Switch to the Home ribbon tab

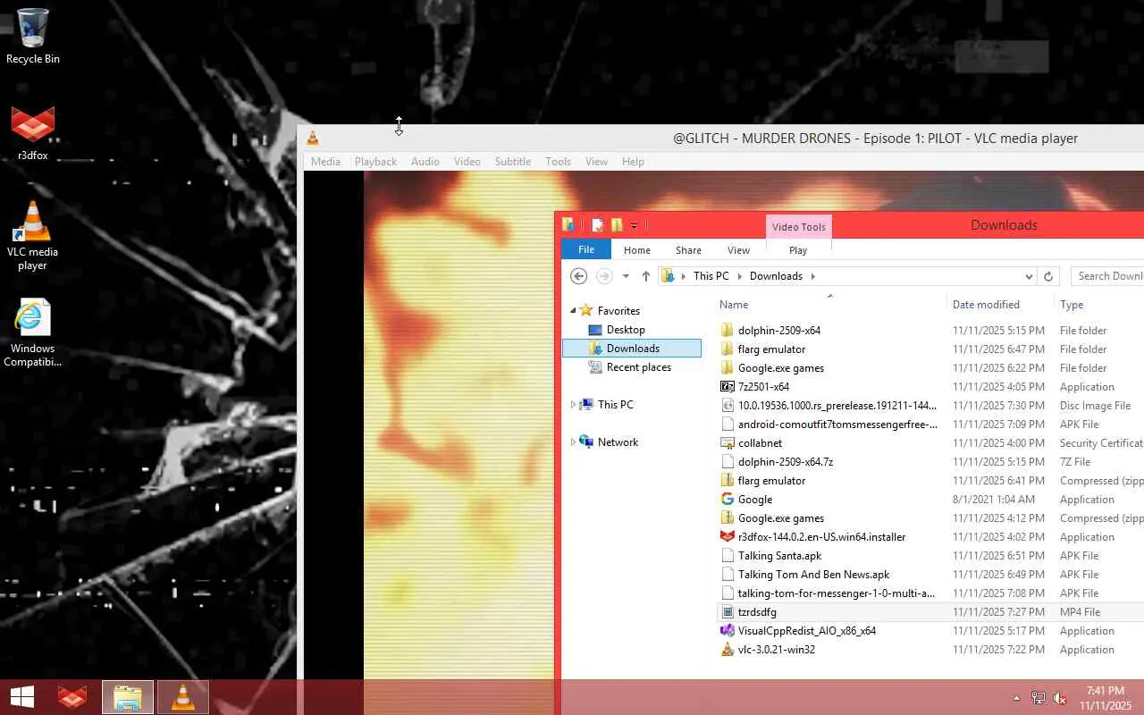pos(637,250)
